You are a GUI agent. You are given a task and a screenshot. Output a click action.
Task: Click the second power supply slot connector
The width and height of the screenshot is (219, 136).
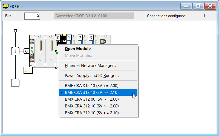[x=52, y=46]
